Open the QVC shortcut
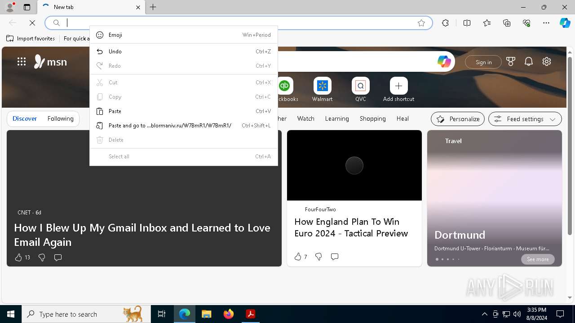 [360, 90]
